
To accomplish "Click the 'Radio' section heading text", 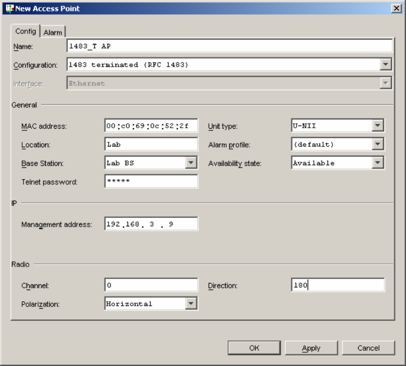I will point(20,264).
